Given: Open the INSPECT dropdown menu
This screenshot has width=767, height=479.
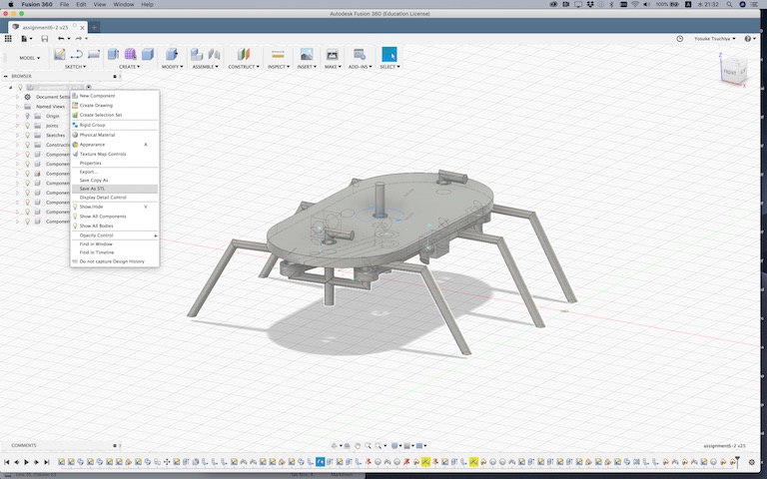Looking at the screenshot, I should point(279,67).
